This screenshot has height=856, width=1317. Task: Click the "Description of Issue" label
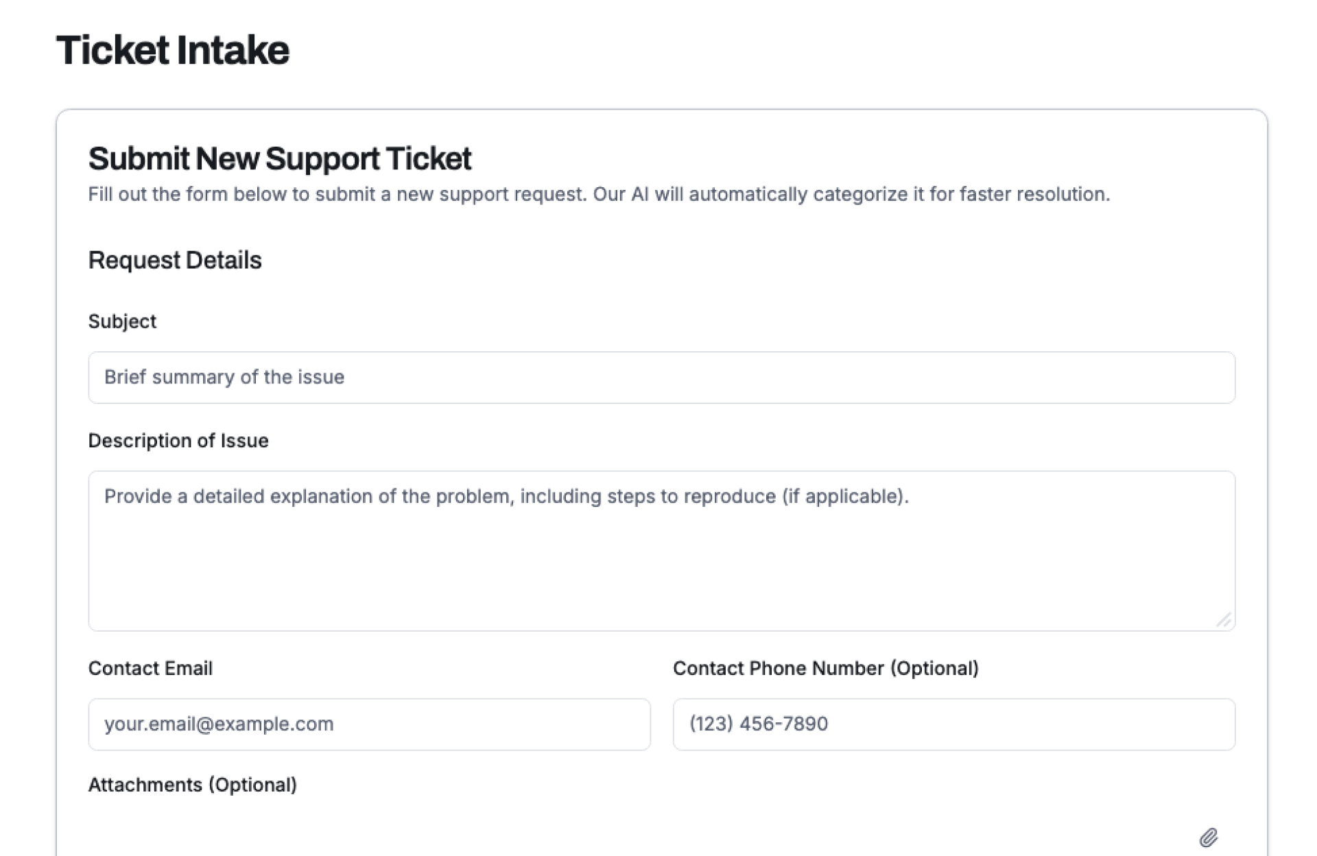point(178,440)
